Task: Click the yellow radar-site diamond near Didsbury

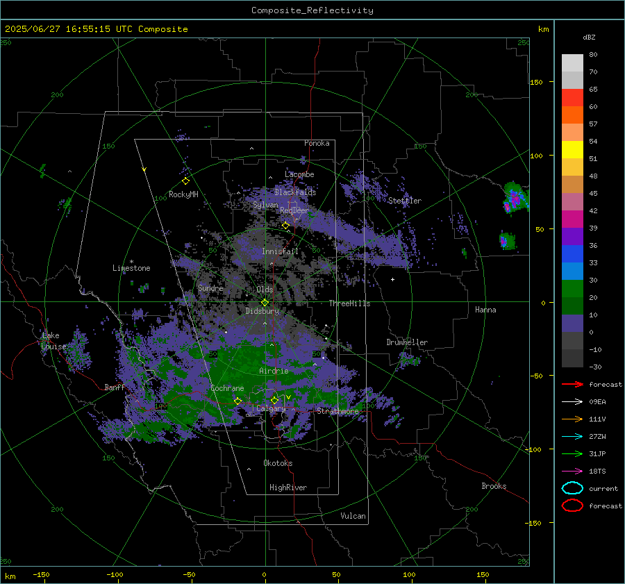Action: tap(265, 303)
